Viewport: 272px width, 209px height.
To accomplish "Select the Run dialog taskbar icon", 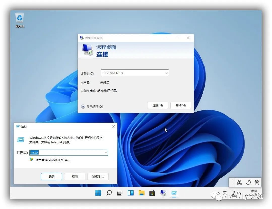I will point(174,193).
